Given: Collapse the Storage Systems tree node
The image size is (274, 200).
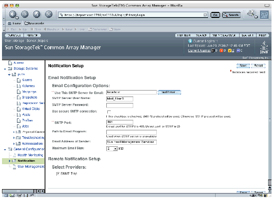Looking at the screenshot, I should coord(5,69).
